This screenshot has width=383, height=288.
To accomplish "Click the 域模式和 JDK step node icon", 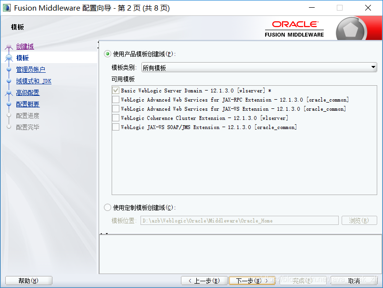I will tap(9, 81).
